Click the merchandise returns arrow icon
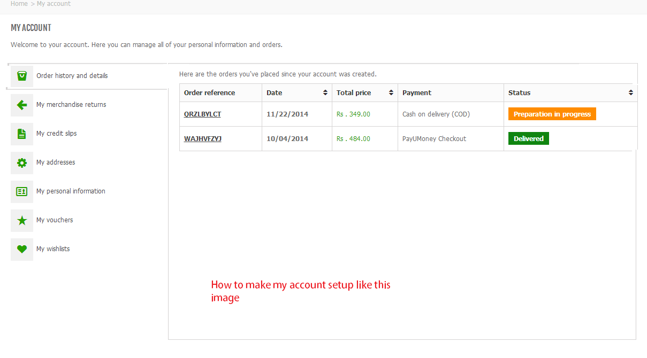This screenshot has width=647, height=358. coord(22,105)
